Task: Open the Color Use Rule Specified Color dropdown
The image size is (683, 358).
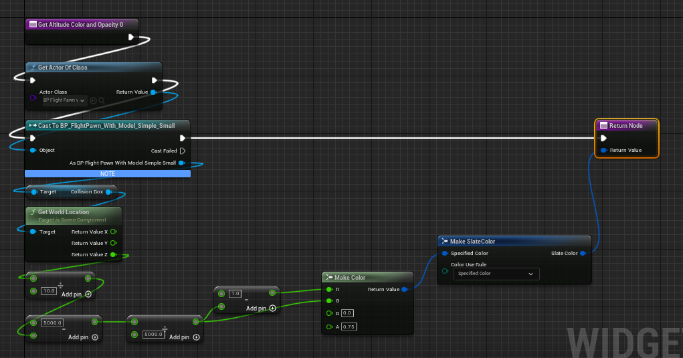Action: [496, 274]
